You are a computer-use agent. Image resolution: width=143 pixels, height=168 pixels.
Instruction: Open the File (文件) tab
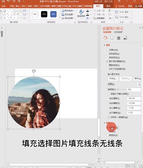pyautogui.click(x=3, y=6)
